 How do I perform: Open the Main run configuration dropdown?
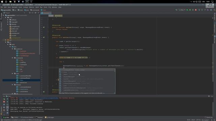[x=182, y=10]
